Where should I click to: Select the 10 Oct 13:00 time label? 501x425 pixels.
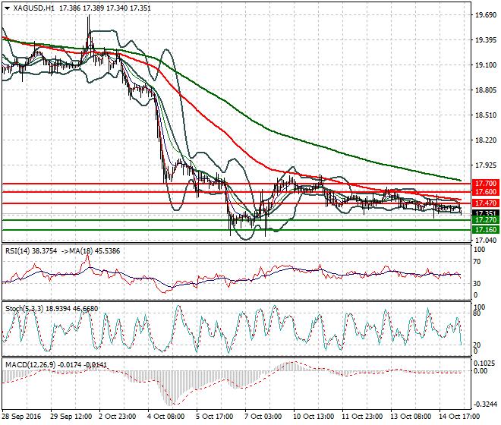pos(314,417)
